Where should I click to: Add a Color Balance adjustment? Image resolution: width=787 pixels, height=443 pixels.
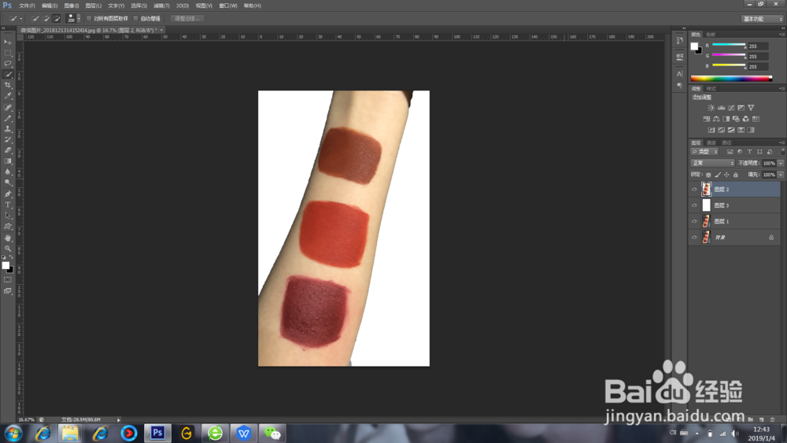[716, 119]
